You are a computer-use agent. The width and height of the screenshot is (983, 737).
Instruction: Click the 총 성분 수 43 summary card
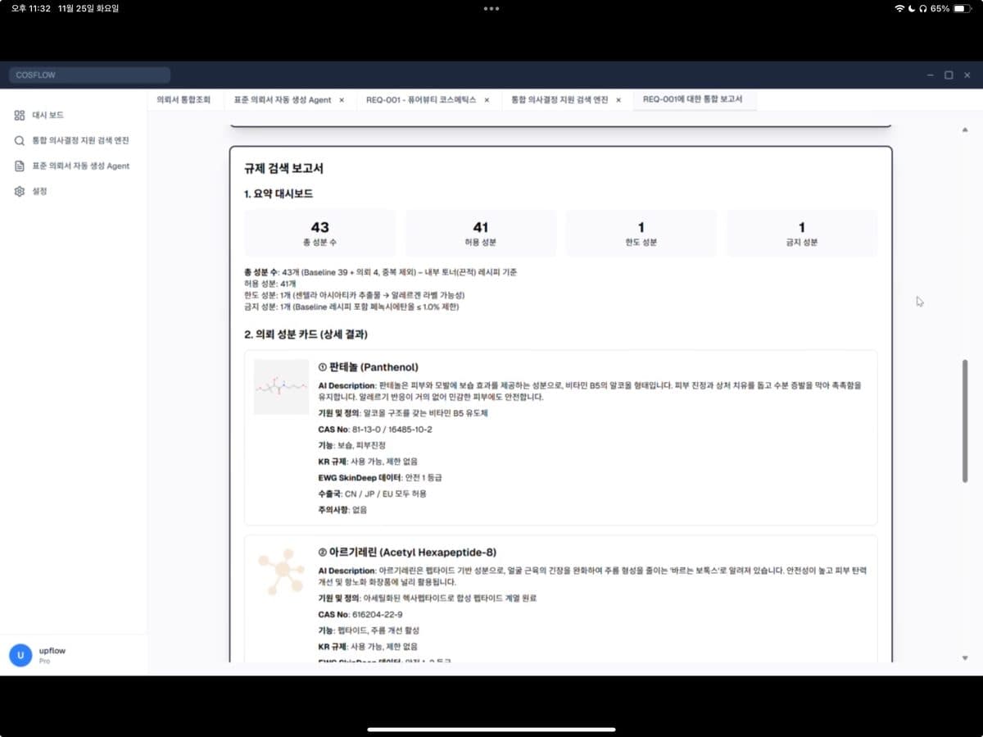click(319, 234)
